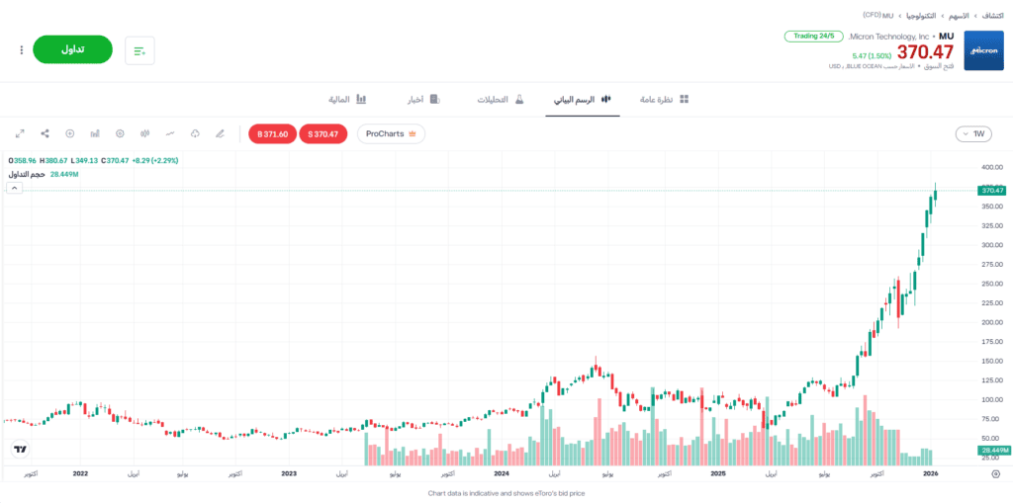The height and width of the screenshot is (503, 1013).
Task: Click the compare/add symbol plus icon
Action: (x=70, y=133)
